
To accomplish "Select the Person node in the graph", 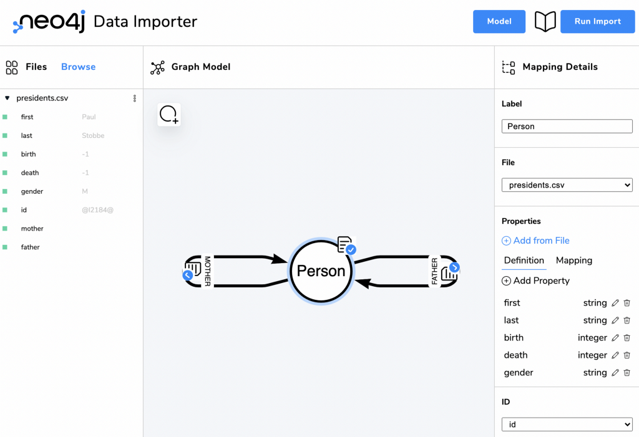I will [x=321, y=271].
